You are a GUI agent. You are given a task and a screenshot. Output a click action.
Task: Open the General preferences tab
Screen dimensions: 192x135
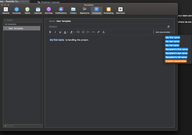pos(6,11)
